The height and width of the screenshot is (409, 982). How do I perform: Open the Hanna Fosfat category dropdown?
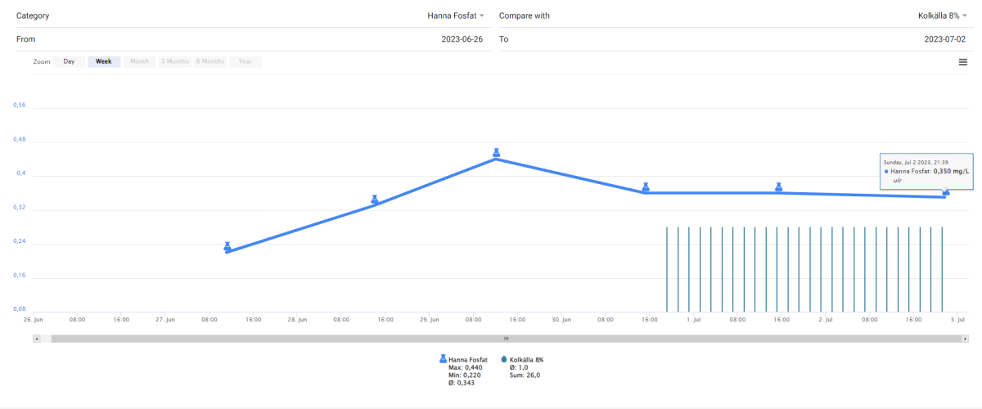pyautogui.click(x=456, y=16)
